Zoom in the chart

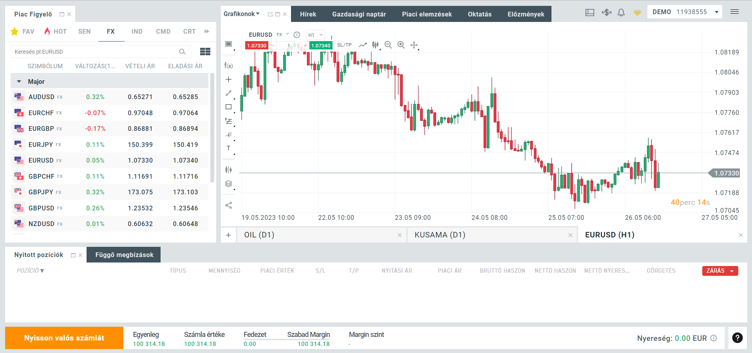pyautogui.click(x=401, y=45)
